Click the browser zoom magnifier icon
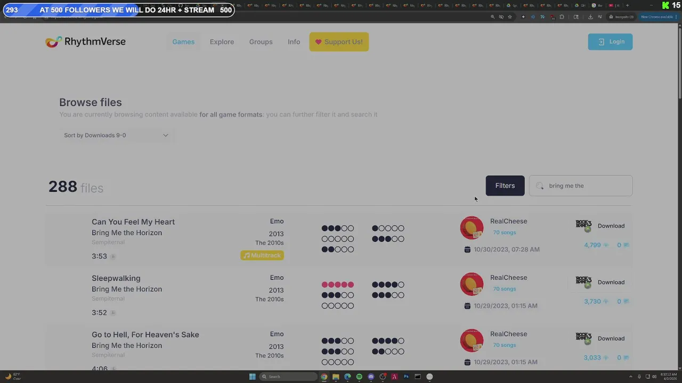 pos(492,17)
